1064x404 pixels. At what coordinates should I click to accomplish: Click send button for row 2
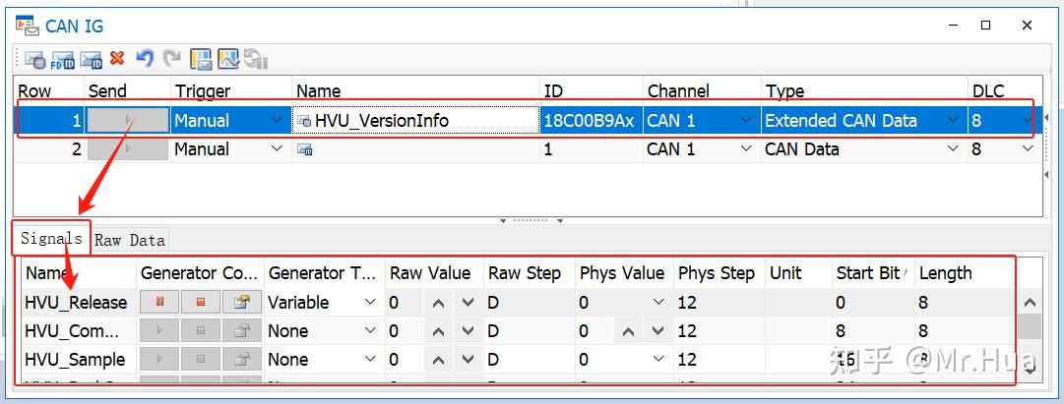pos(128,149)
